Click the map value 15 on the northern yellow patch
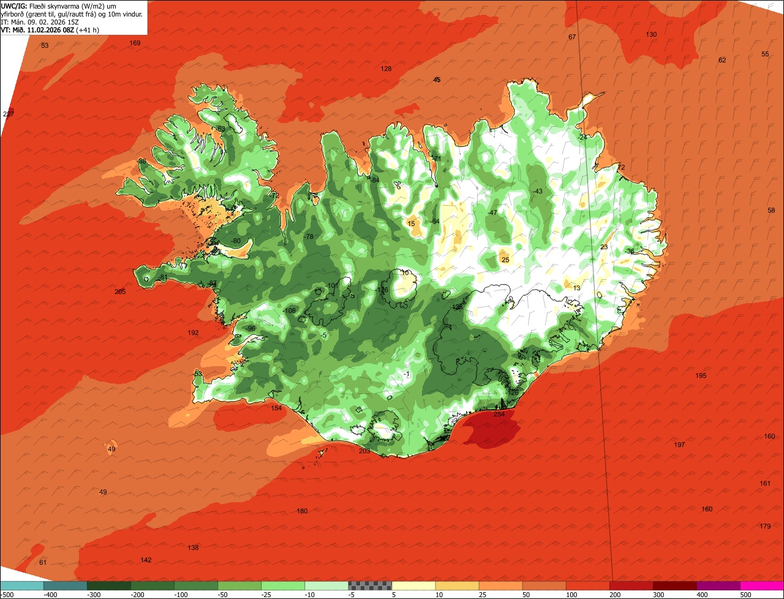The image size is (784, 599). point(411,224)
